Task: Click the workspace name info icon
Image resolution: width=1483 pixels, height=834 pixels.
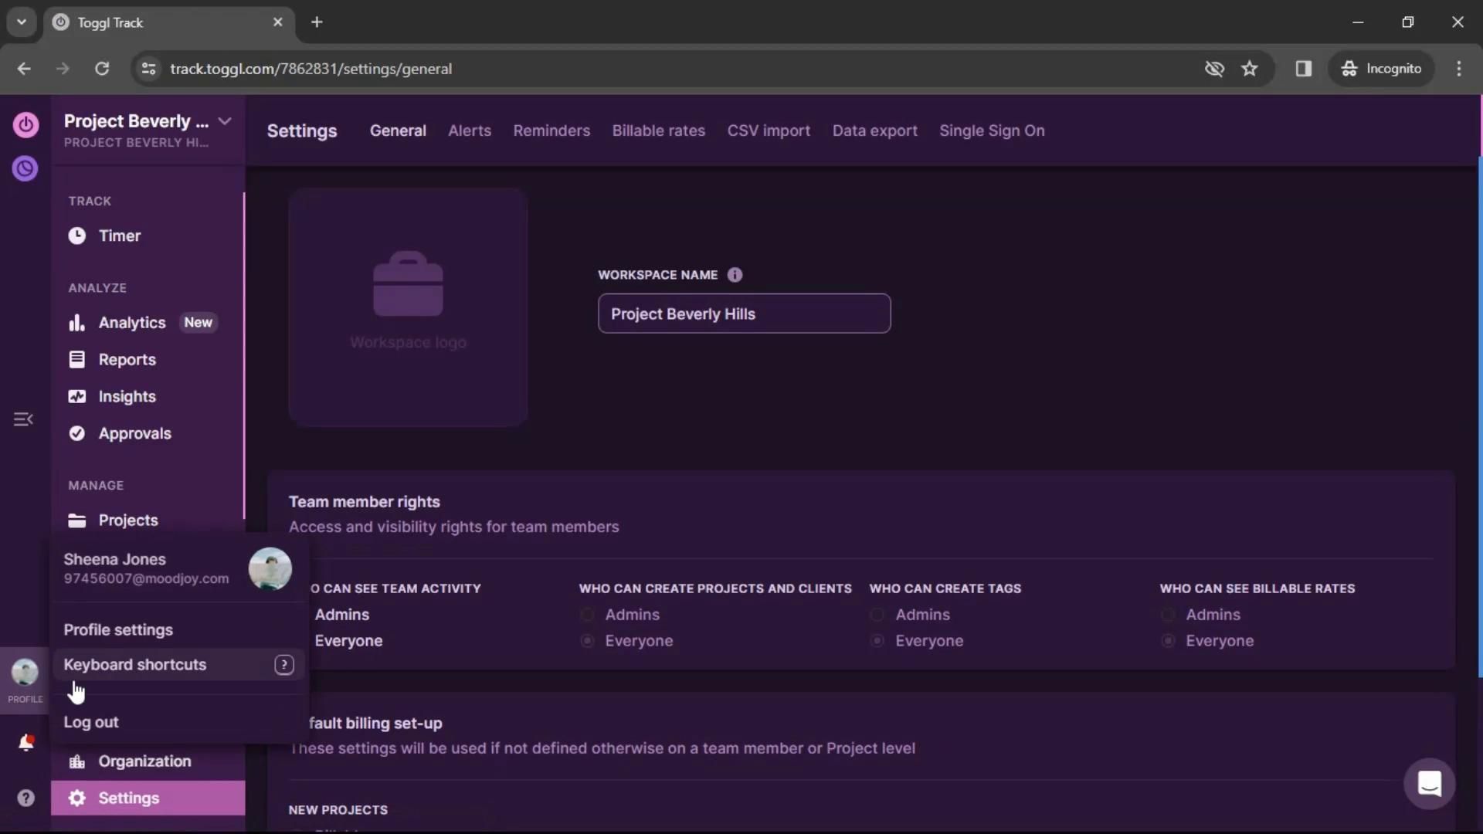Action: click(x=735, y=275)
